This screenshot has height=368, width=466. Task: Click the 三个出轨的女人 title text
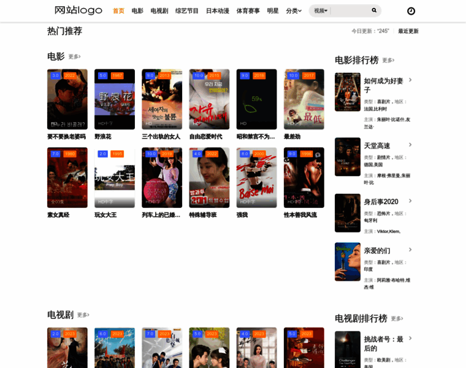(x=161, y=137)
